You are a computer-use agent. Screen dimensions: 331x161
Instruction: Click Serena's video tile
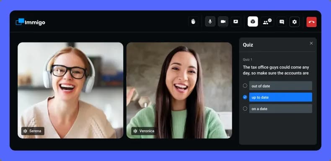[70, 91]
